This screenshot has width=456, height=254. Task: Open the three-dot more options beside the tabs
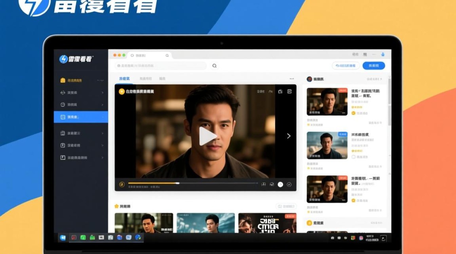tap(291, 78)
